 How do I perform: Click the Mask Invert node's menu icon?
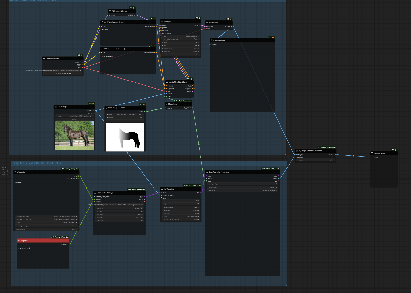click(166, 104)
